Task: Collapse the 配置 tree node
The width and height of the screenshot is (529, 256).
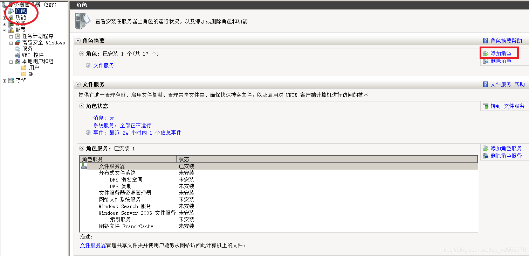Action: tap(4, 30)
